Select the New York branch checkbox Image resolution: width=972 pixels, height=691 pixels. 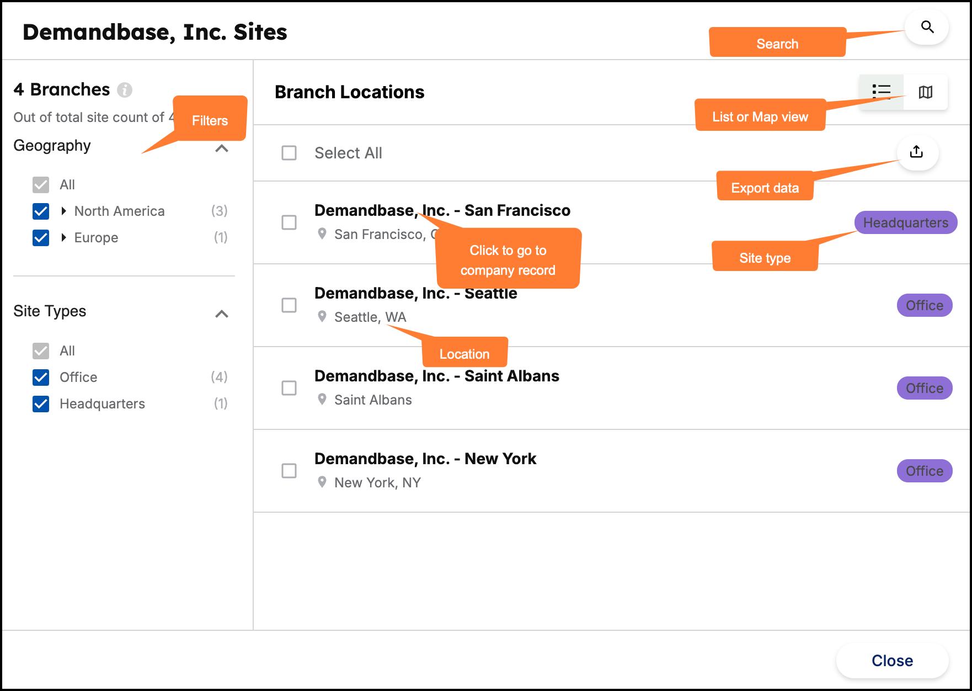click(x=289, y=471)
